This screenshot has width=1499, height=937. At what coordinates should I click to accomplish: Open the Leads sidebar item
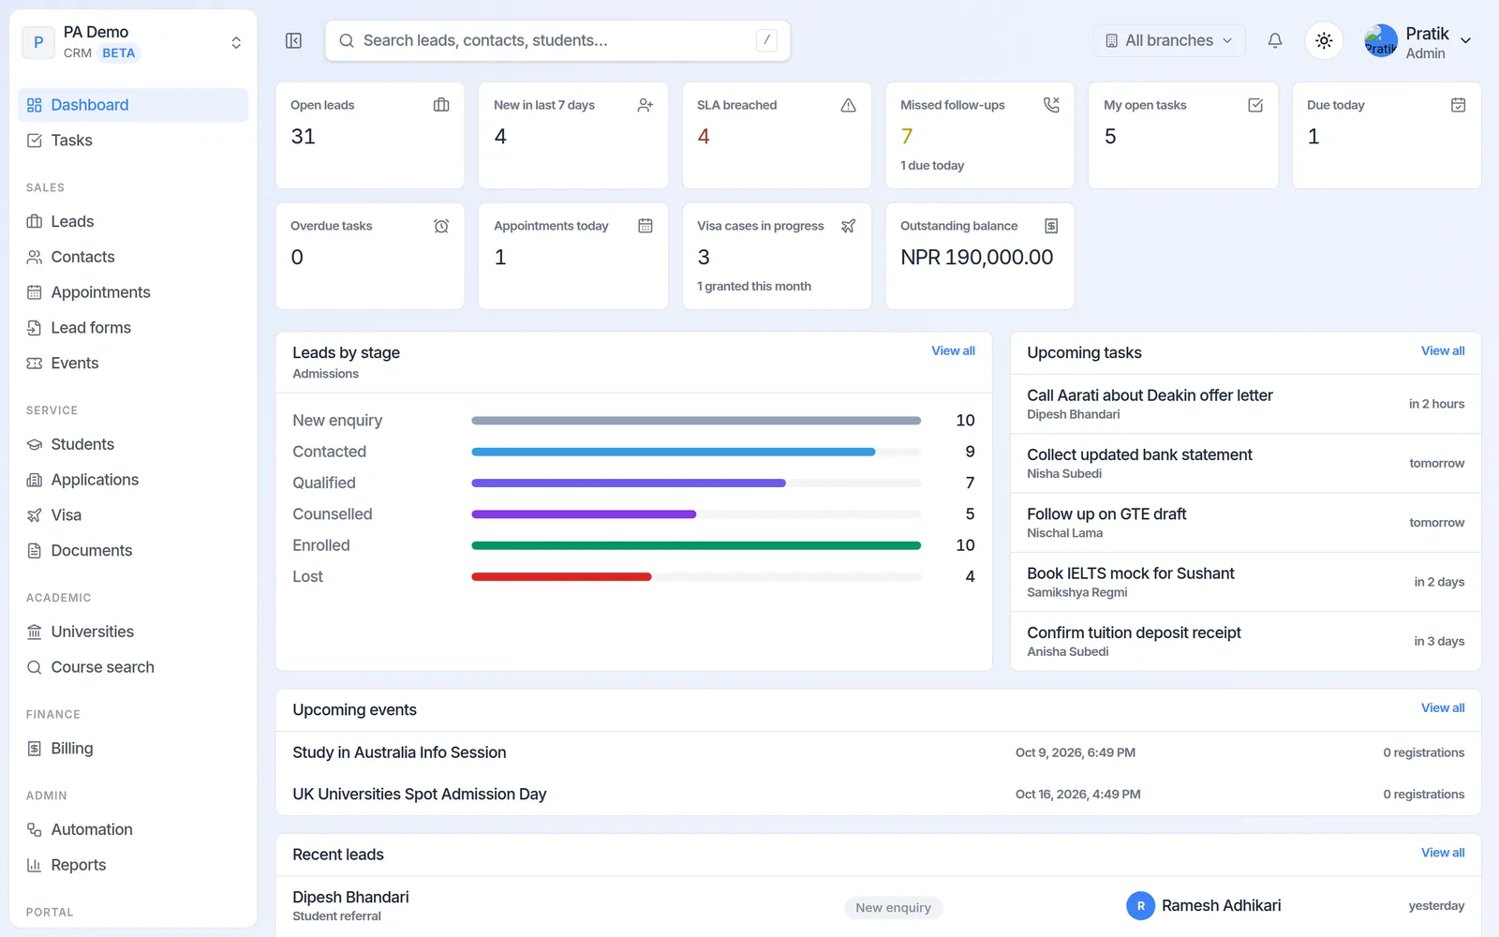(133, 221)
